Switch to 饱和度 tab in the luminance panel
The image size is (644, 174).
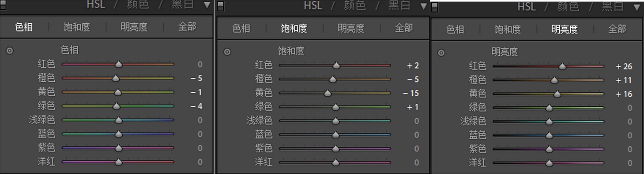tap(508, 29)
